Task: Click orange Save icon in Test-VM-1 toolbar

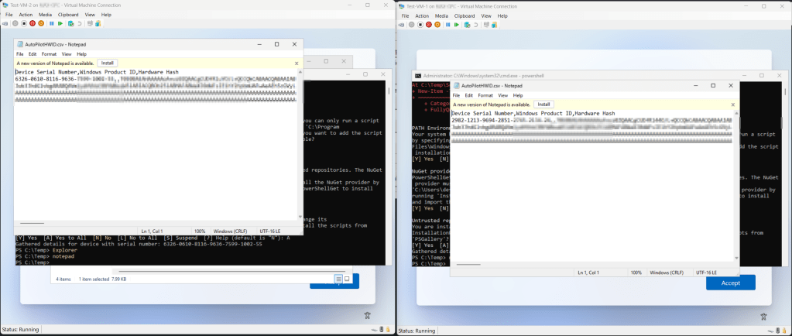Action: (438, 23)
